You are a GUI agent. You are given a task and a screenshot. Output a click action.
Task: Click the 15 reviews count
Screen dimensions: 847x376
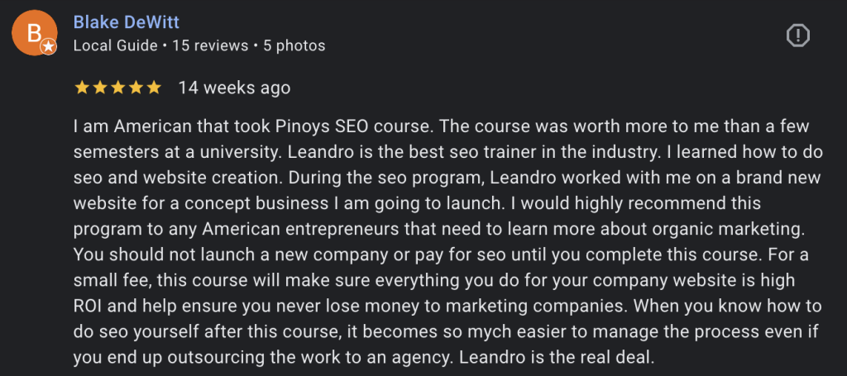point(211,45)
